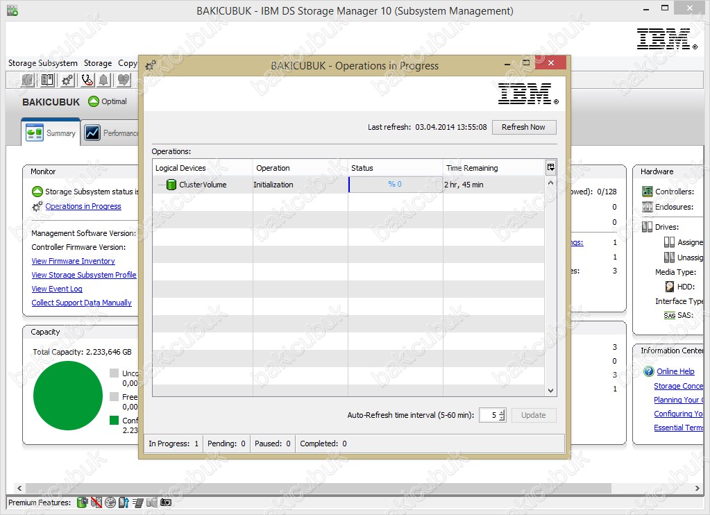
Task: Click the Update button
Action: [x=534, y=415]
